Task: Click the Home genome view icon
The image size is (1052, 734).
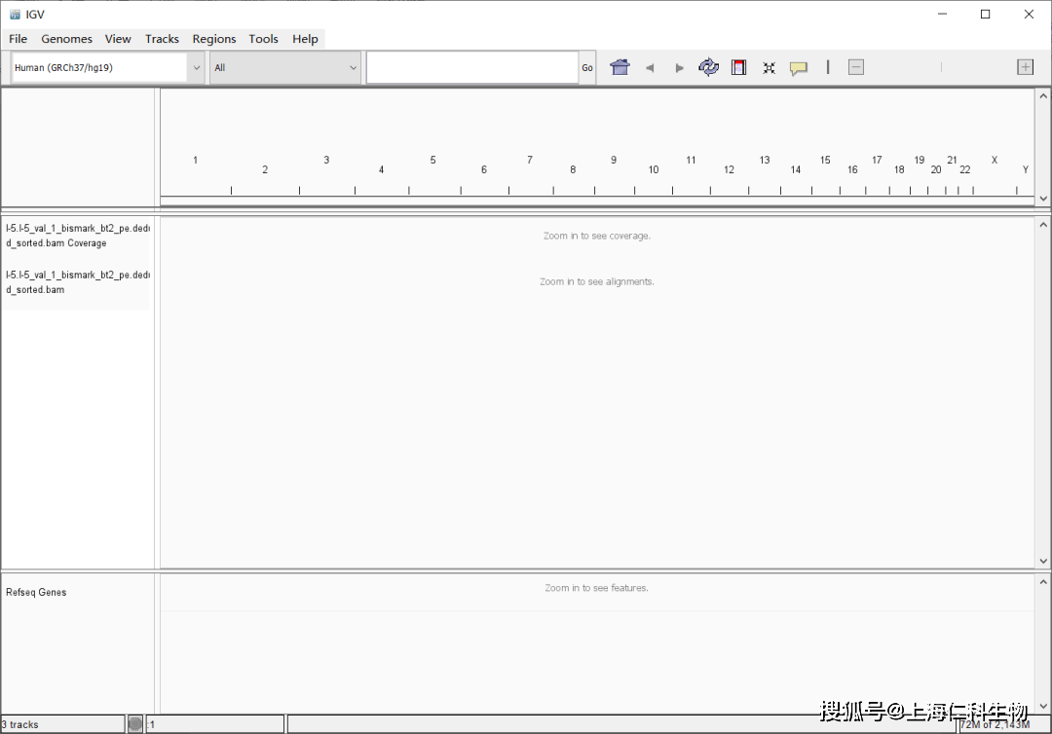Action: click(620, 67)
